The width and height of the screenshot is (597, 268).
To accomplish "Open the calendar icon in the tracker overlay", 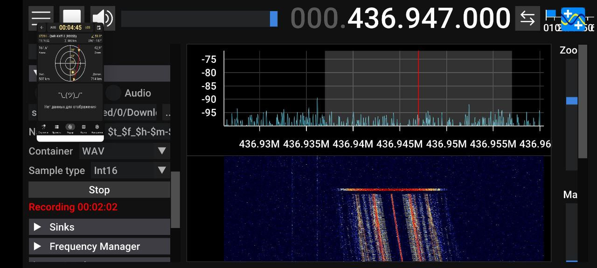I will [x=99, y=28].
